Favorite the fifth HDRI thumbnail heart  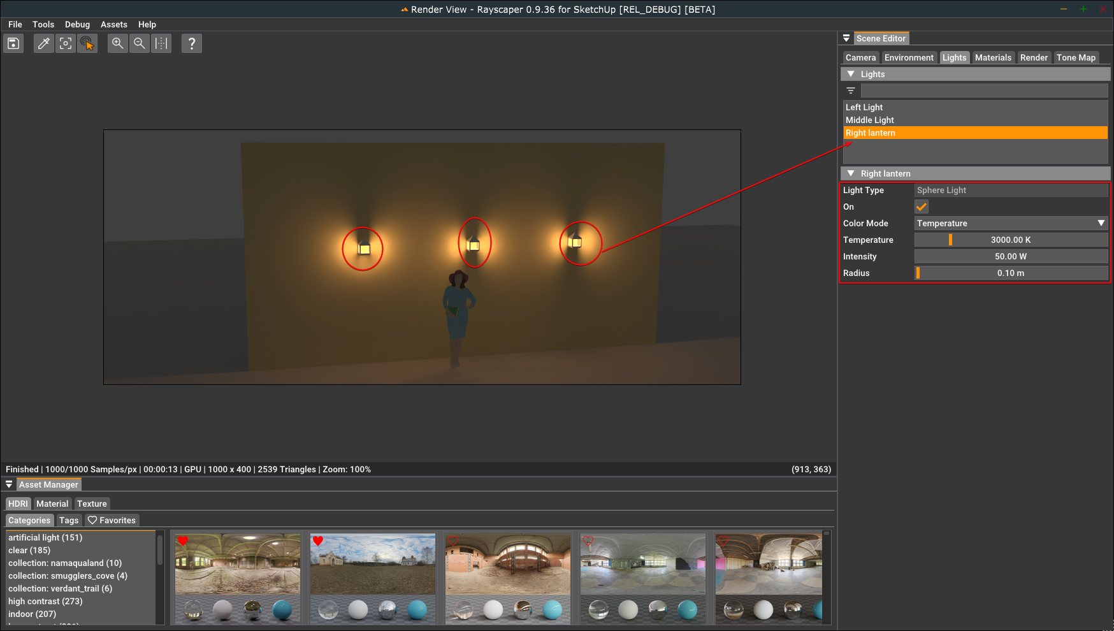point(723,540)
